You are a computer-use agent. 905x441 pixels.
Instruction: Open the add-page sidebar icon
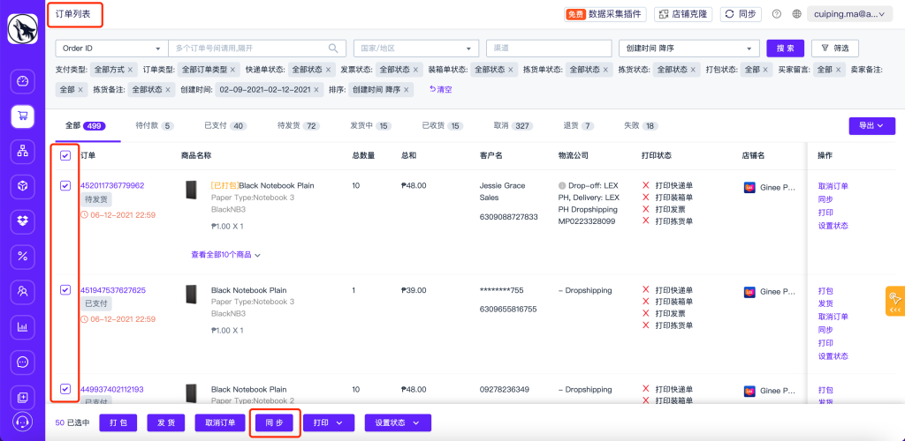pos(22,397)
